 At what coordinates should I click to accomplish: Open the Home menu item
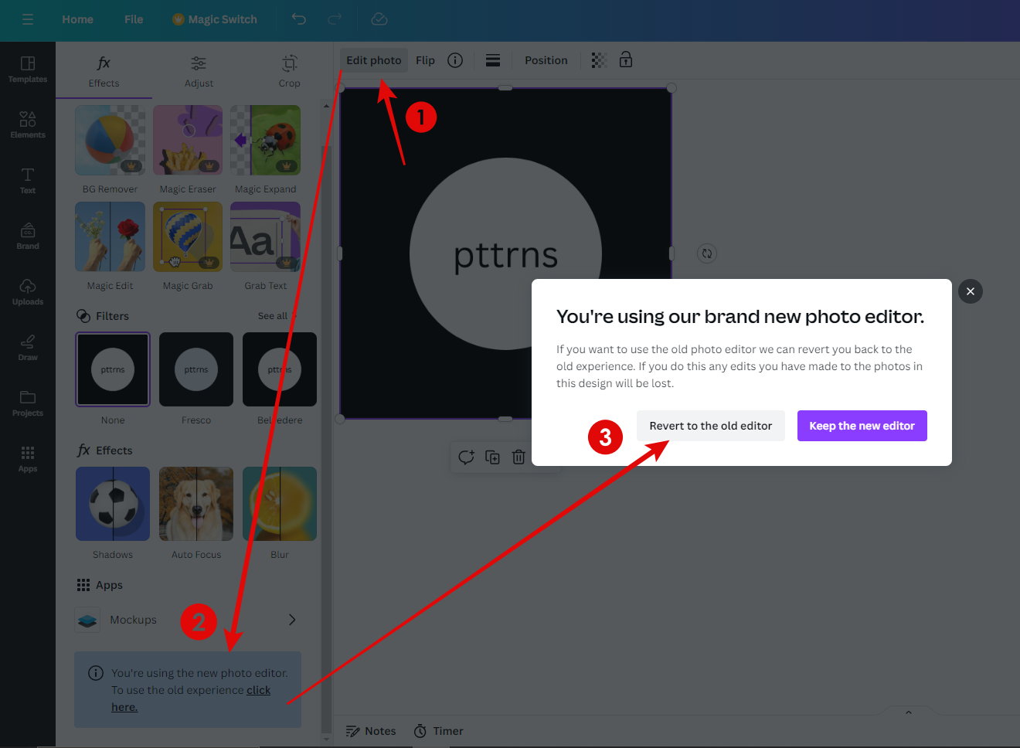[77, 19]
